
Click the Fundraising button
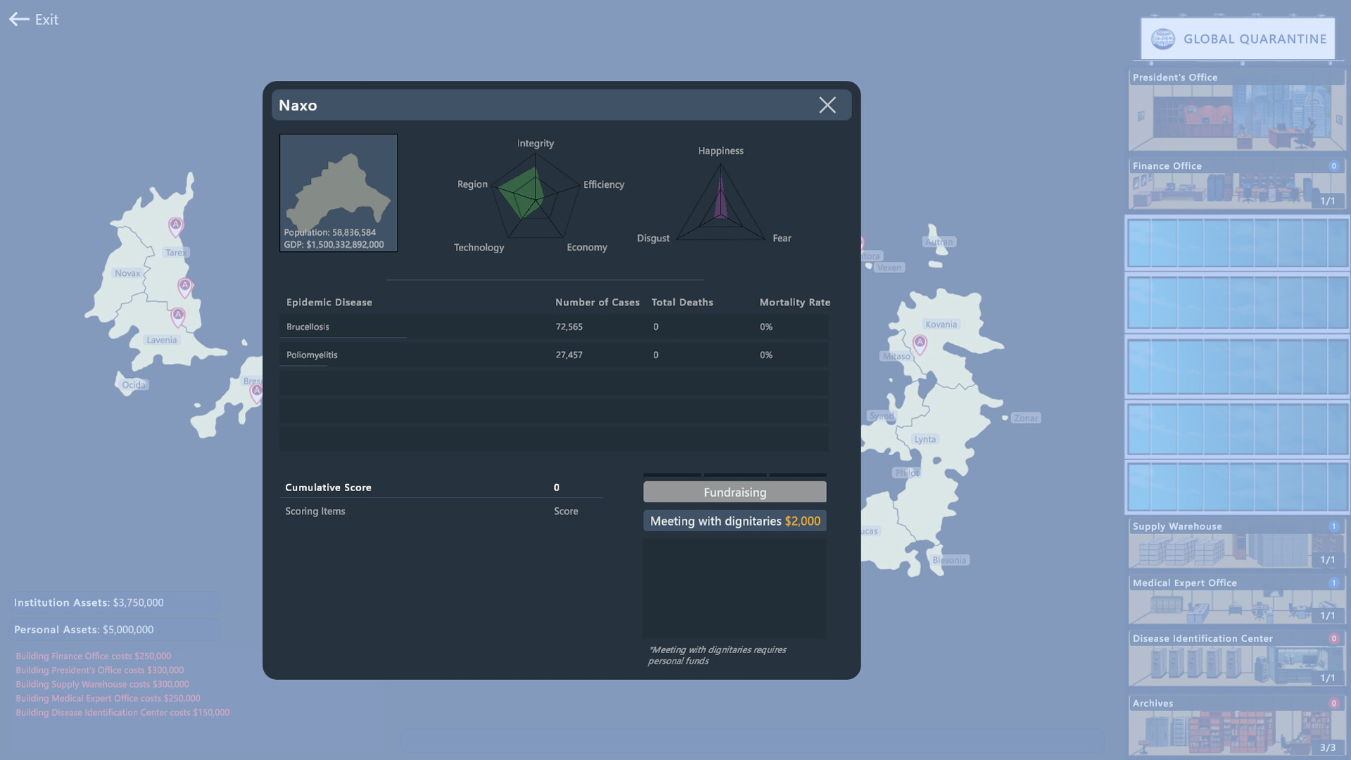coord(734,492)
